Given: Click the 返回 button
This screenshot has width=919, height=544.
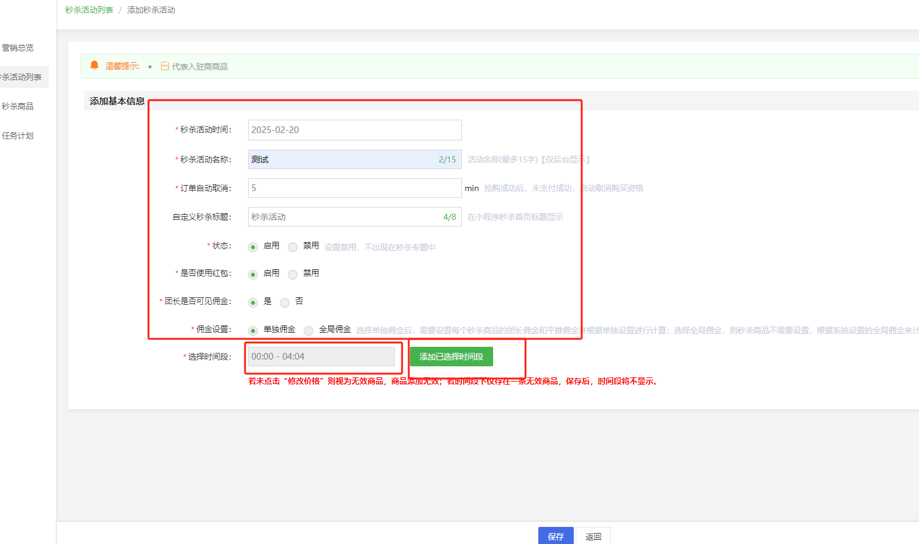Looking at the screenshot, I should (593, 536).
